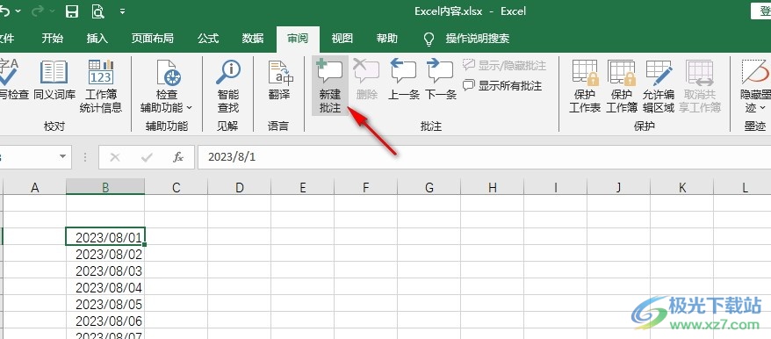The width and height of the screenshot is (771, 339).
Task: Select column A header
Action: pos(34,187)
